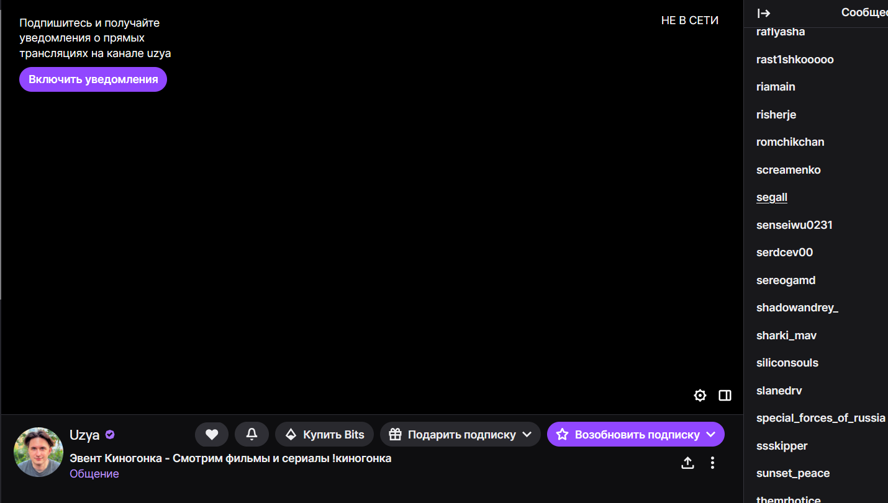Open the Uzya channel name link

tap(84, 435)
